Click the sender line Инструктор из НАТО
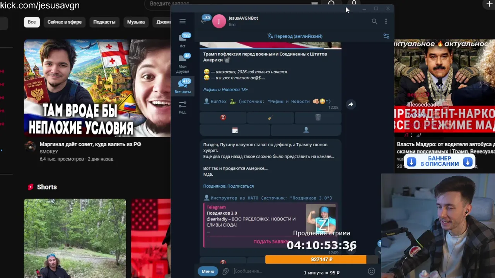Image resolution: width=495 pixels, height=278 pixels. pyautogui.click(x=268, y=198)
